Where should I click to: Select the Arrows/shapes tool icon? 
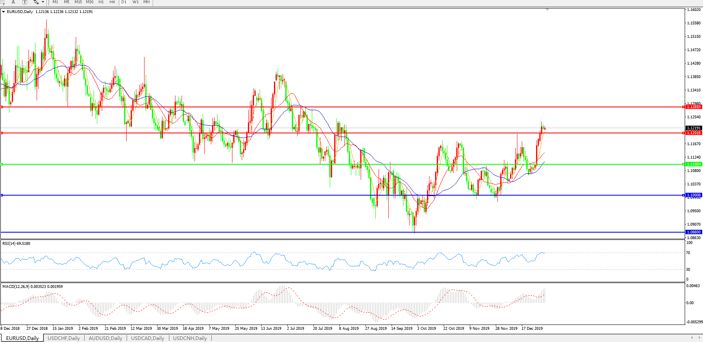[x=36, y=2]
